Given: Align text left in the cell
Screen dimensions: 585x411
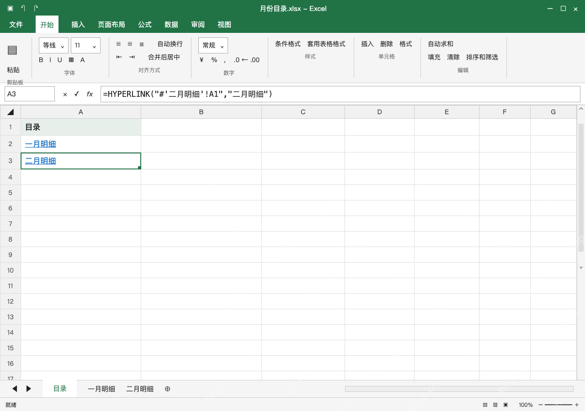Looking at the screenshot, I should [118, 44].
